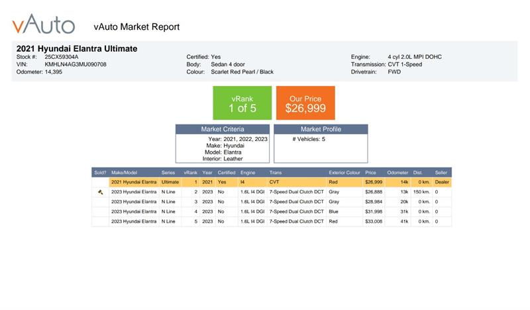Click the $33,008 price cell
Screen dimensions: 530x310
pyautogui.click(x=374, y=221)
